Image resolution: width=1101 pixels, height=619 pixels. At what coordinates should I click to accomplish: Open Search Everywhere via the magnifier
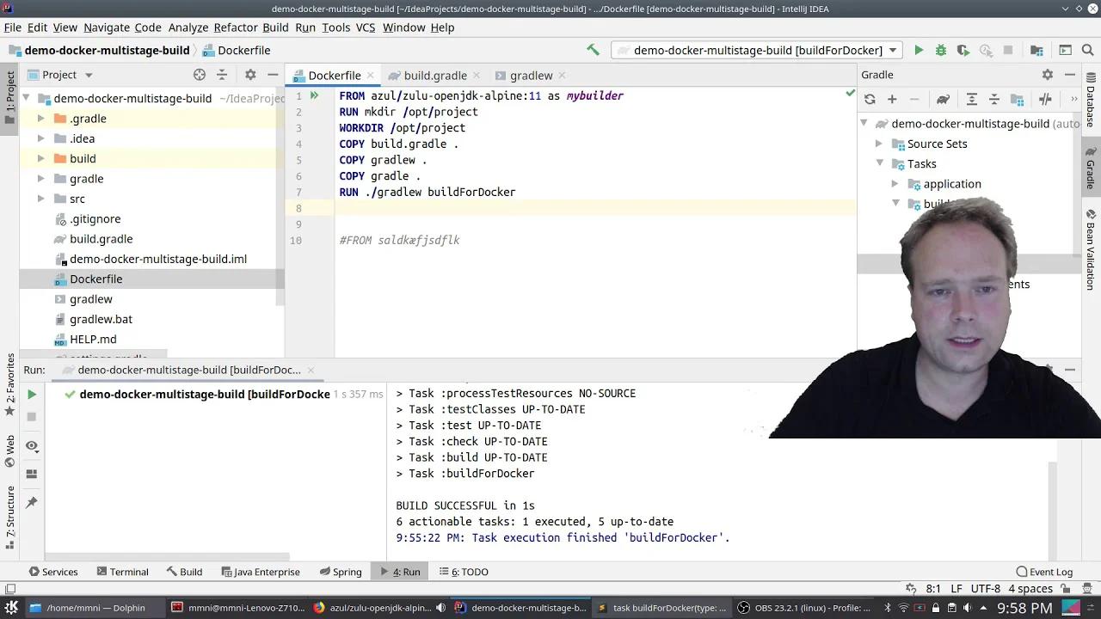point(1087,50)
